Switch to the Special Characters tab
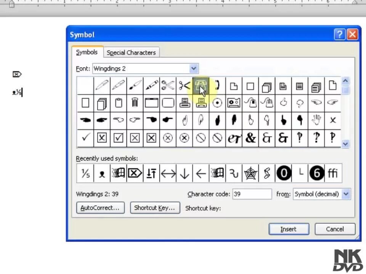The width and height of the screenshot is (366, 274). (131, 53)
